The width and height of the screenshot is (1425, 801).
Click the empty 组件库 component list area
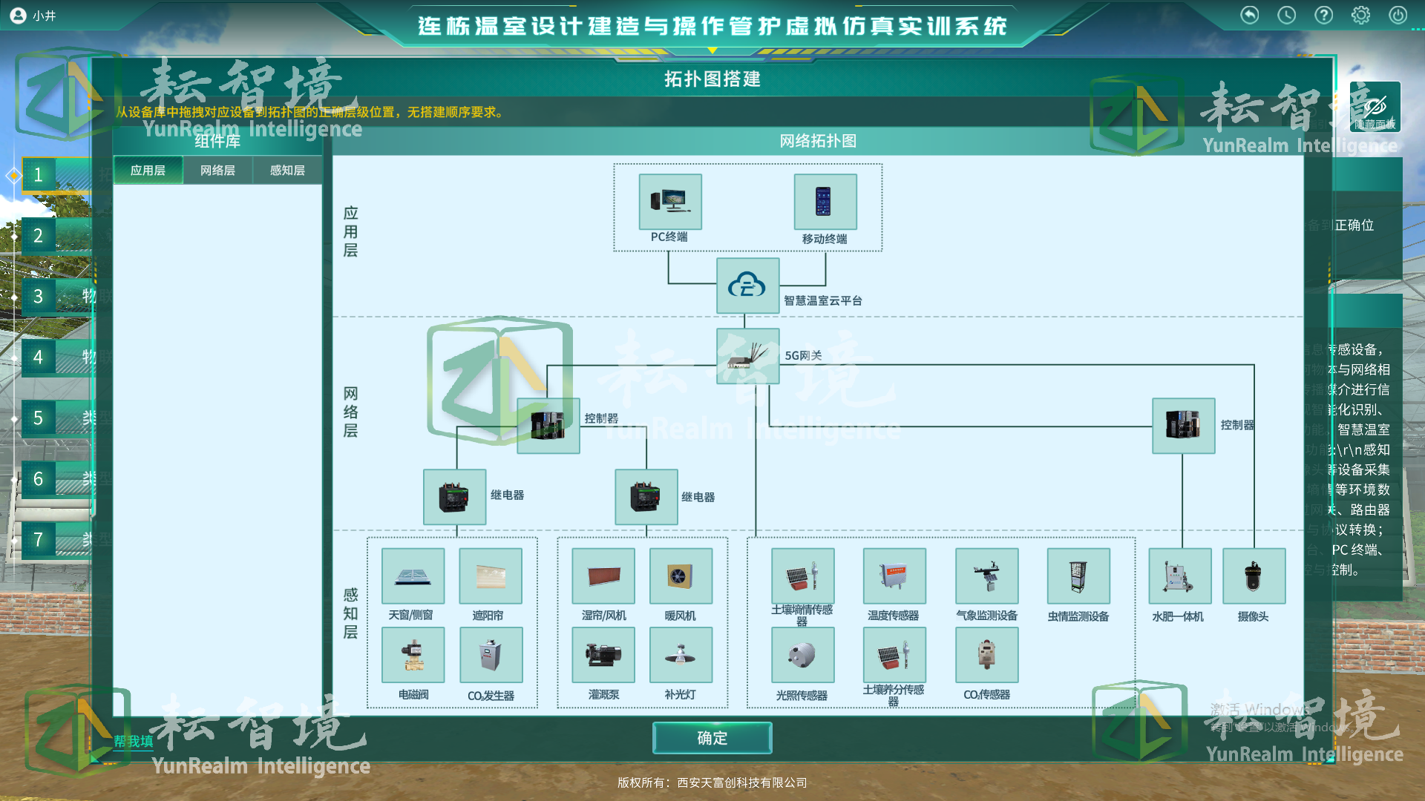pos(217,450)
